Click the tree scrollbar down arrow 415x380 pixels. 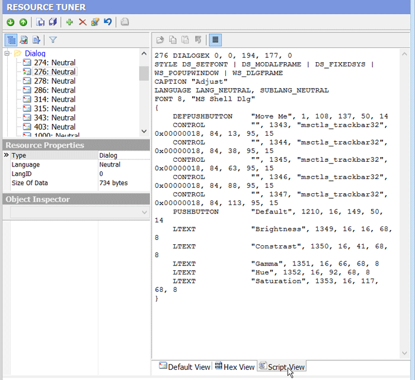(x=144, y=131)
